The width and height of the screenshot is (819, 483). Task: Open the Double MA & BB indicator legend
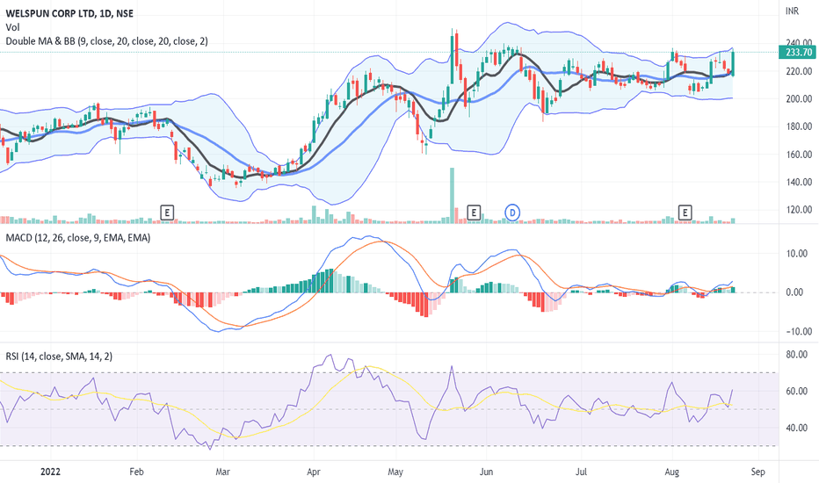pyautogui.click(x=106, y=40)
